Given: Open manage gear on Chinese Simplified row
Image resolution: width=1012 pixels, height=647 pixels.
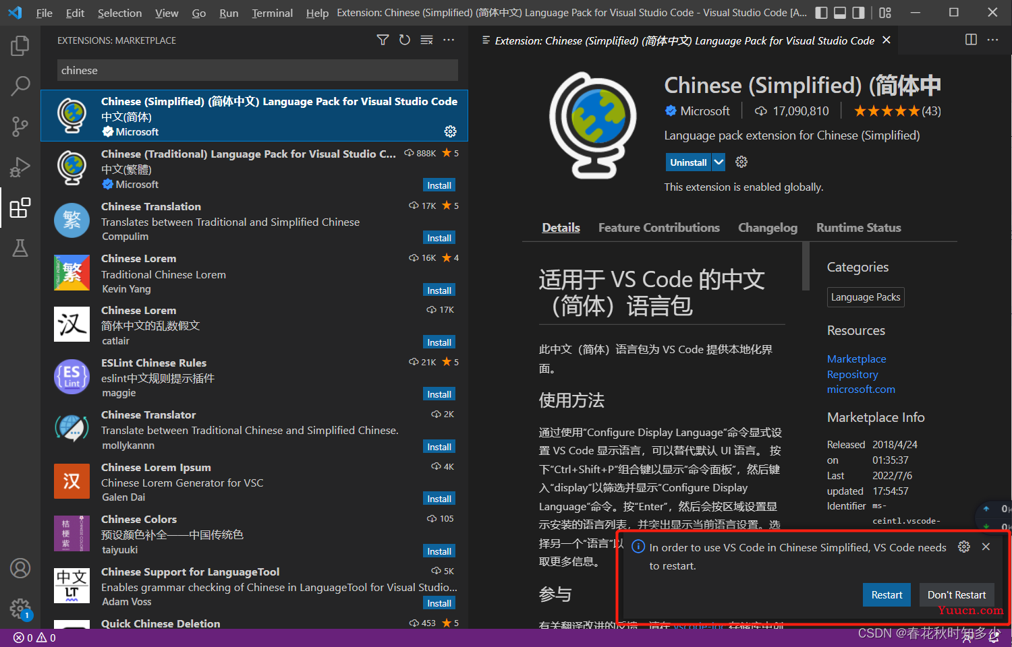Looking at the screenshot, I should pos(450,131).
